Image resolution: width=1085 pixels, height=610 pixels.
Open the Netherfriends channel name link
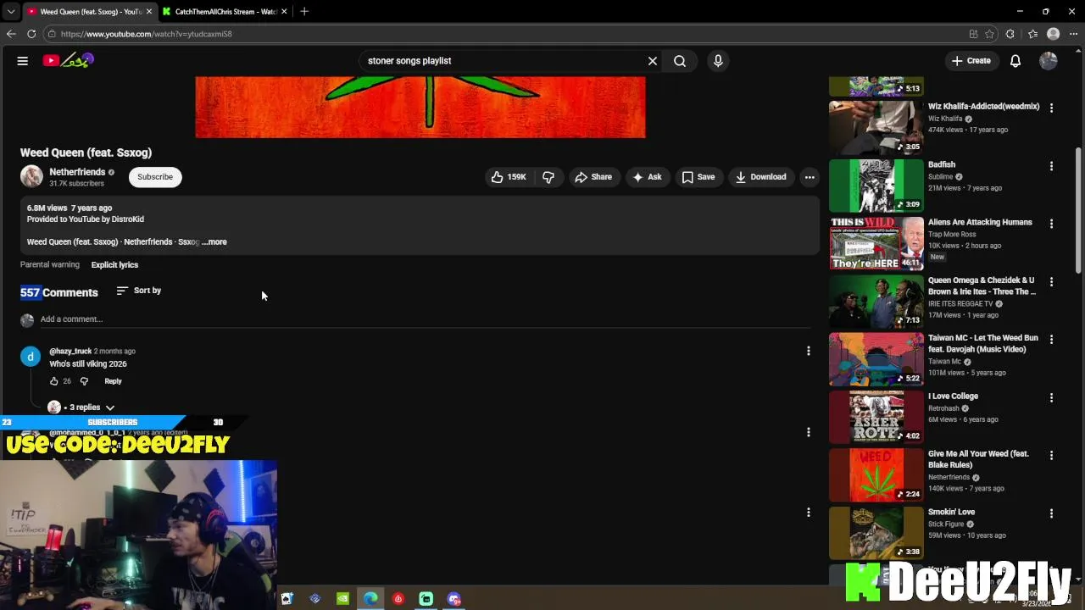[77, 172]
